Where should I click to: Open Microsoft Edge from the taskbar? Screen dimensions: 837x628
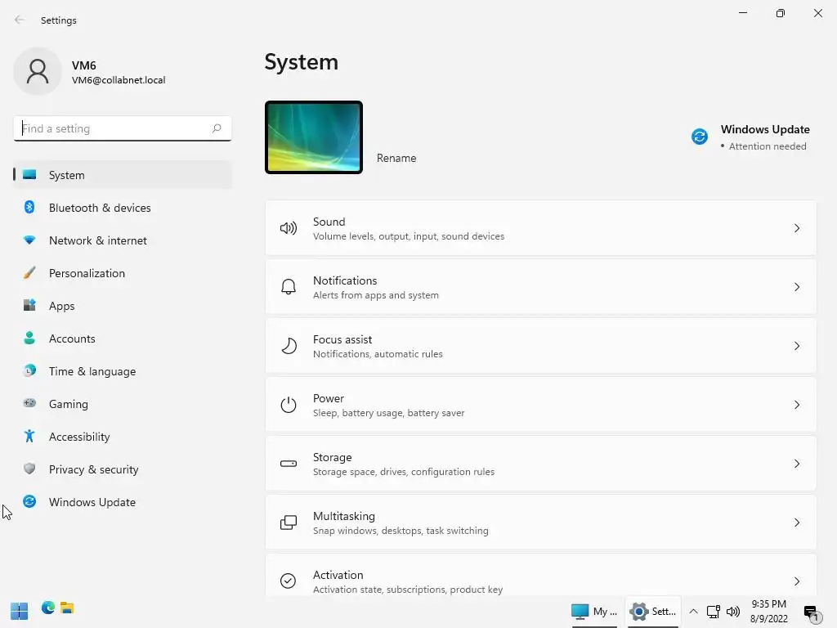48,608
